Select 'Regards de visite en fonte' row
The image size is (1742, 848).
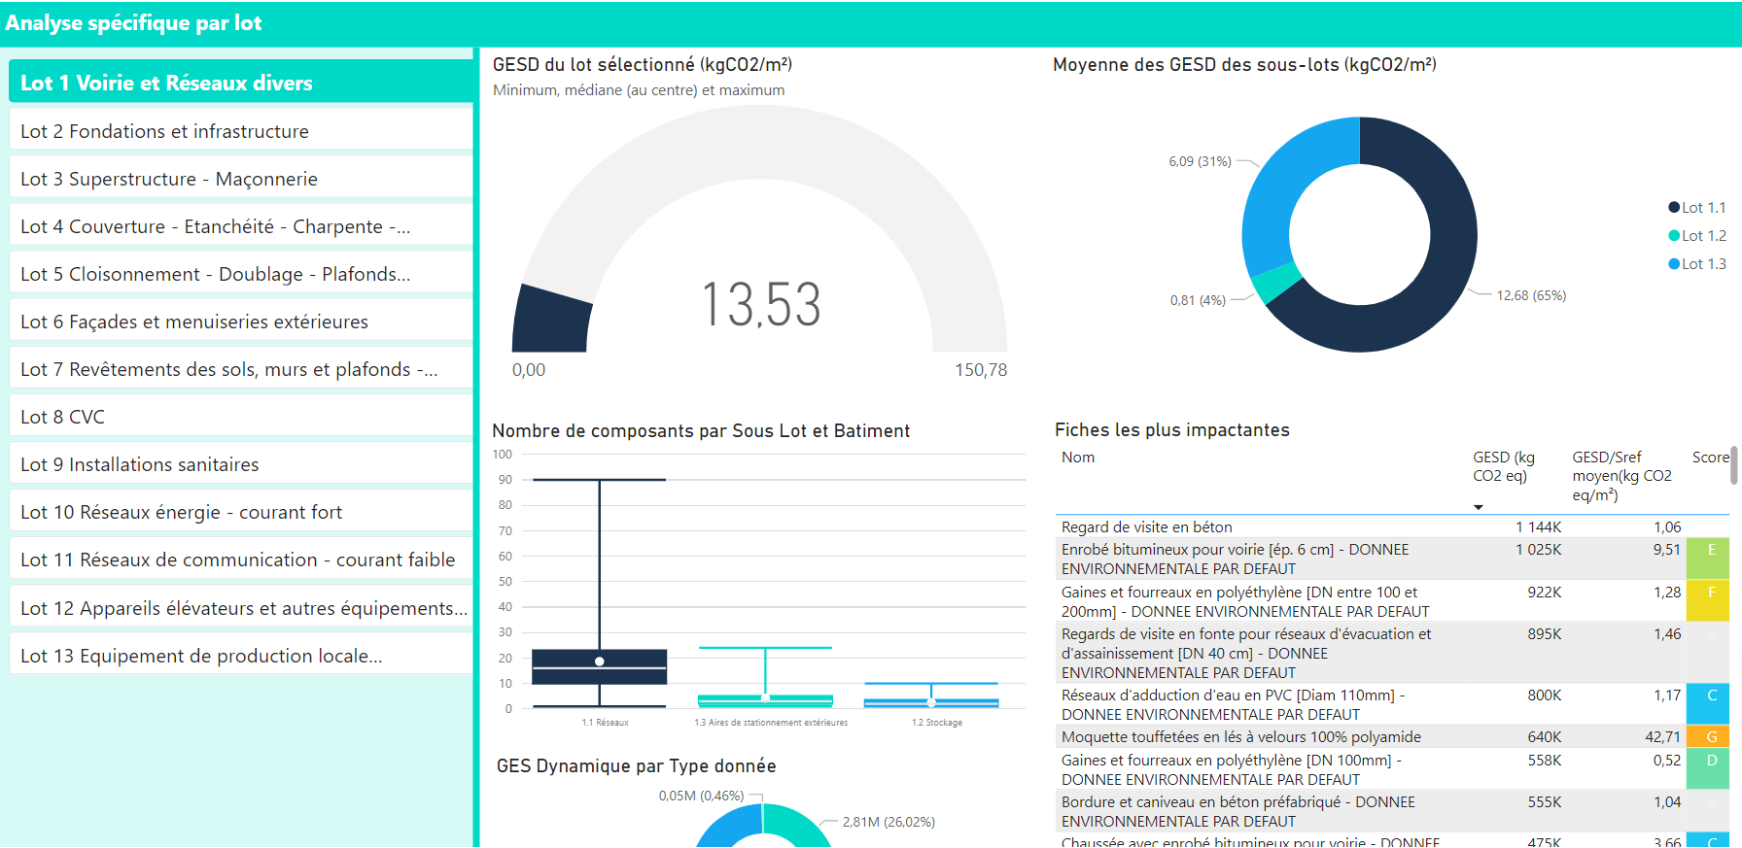coord(1392,653)
